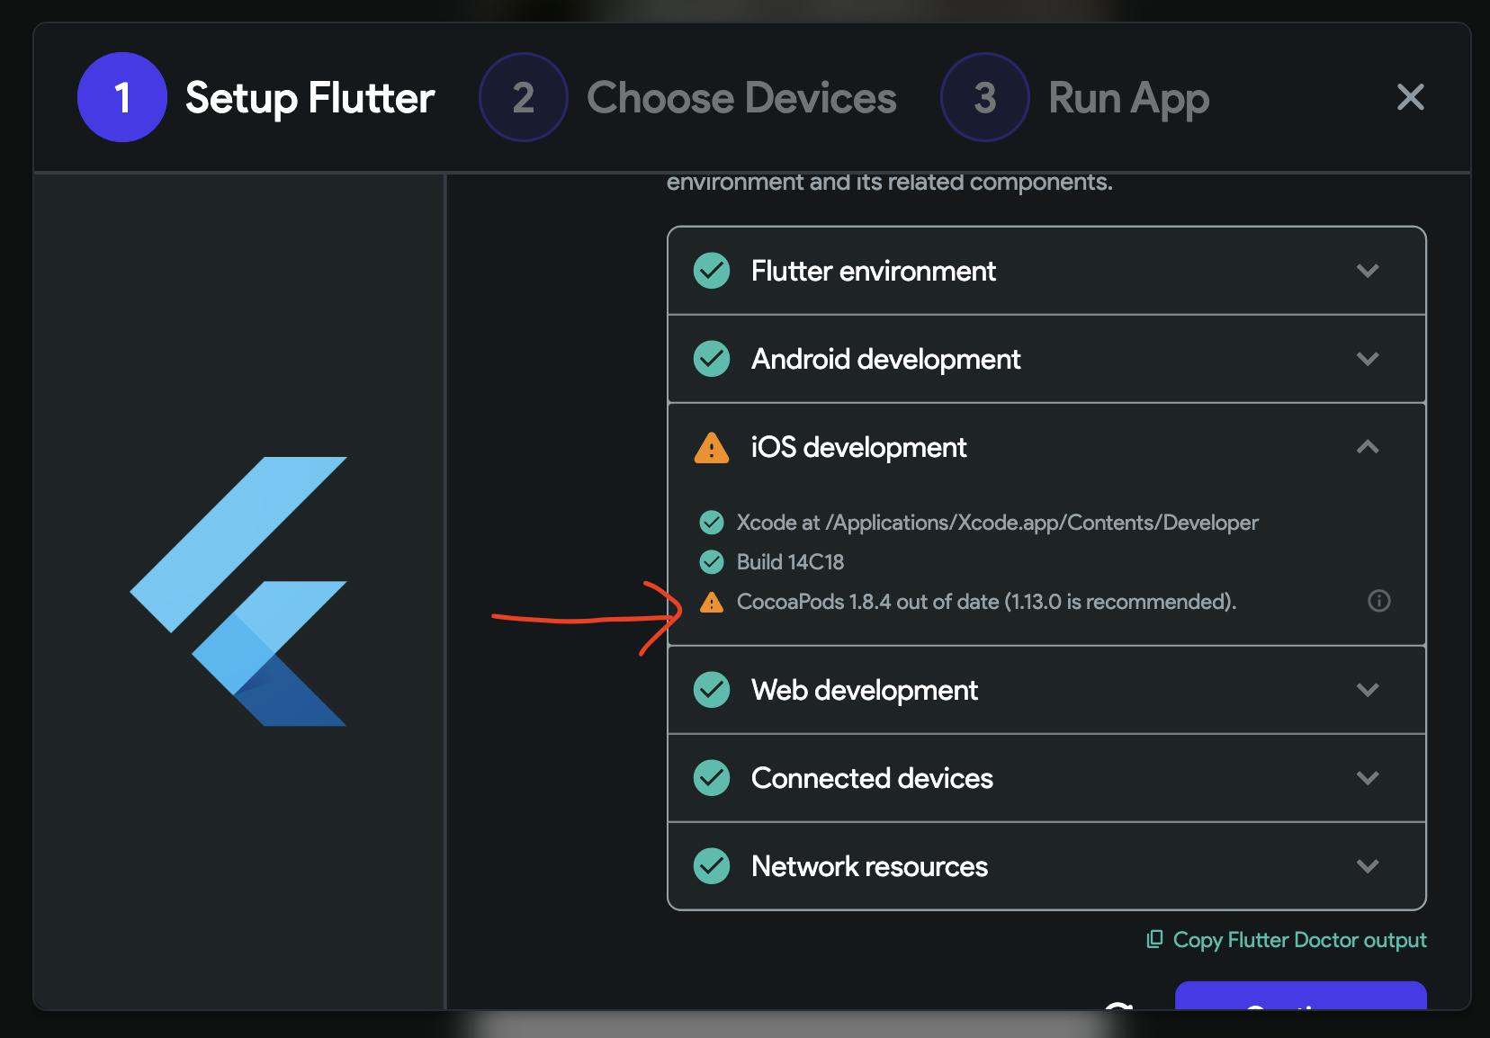The height and width of the screenshot is (1038, 1490).
Task: Click the iOS development warning triangle icon
Action: tap(711, 447)
